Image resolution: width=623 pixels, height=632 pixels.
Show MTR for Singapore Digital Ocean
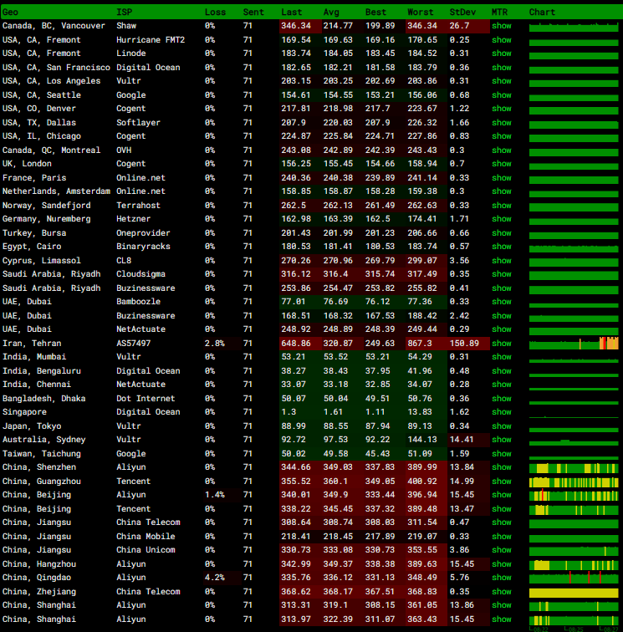[x=501, y=412]
